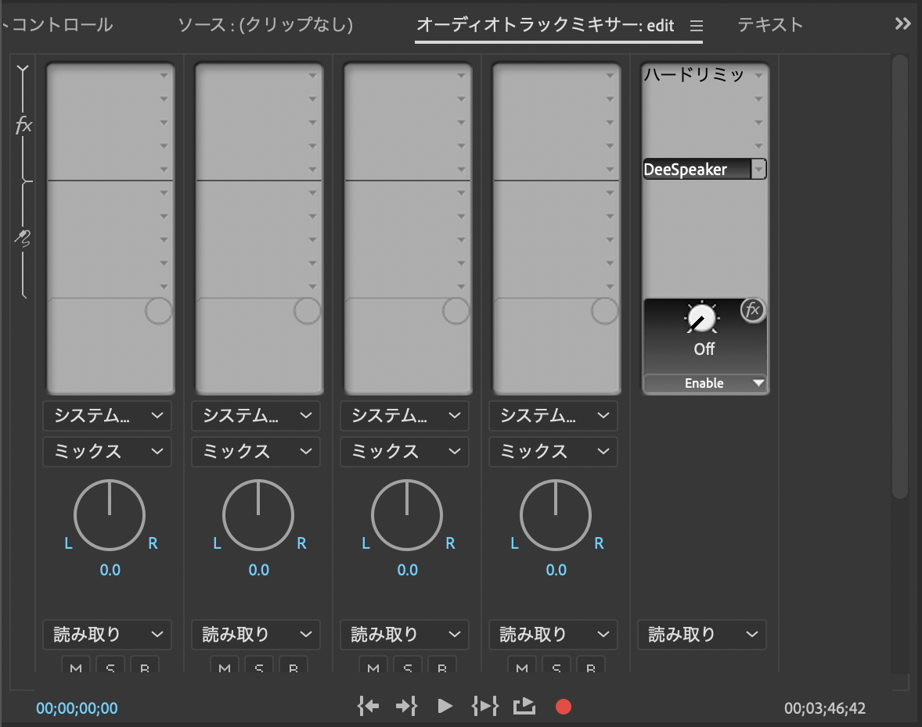Viewport: 922px width, 727px height.
Task: Solo the fourth audio track (S)
Action: click(556, 666)
